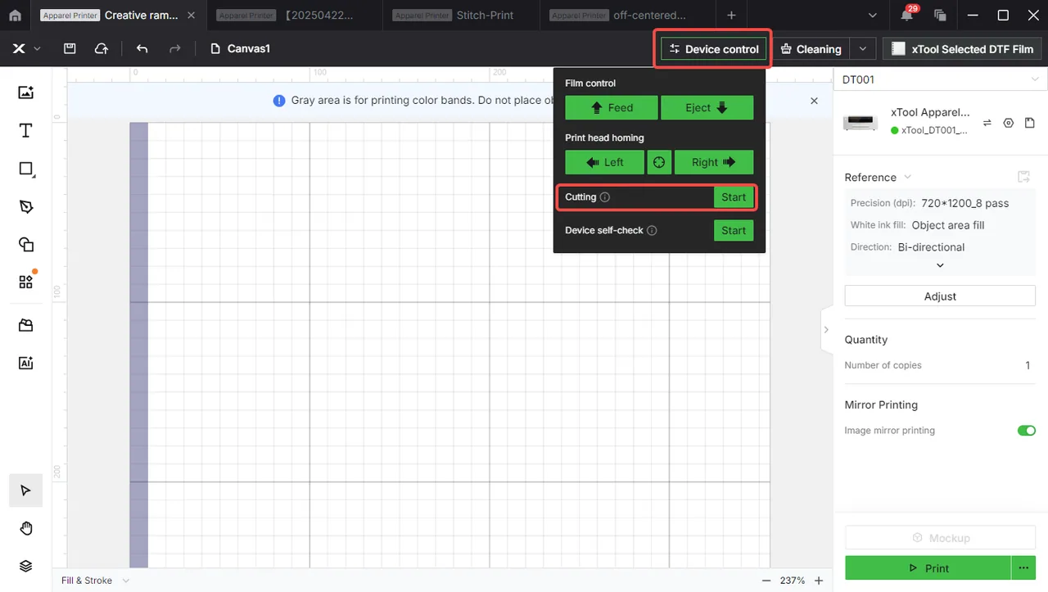Open more print options menu

tap(1023, 568)
